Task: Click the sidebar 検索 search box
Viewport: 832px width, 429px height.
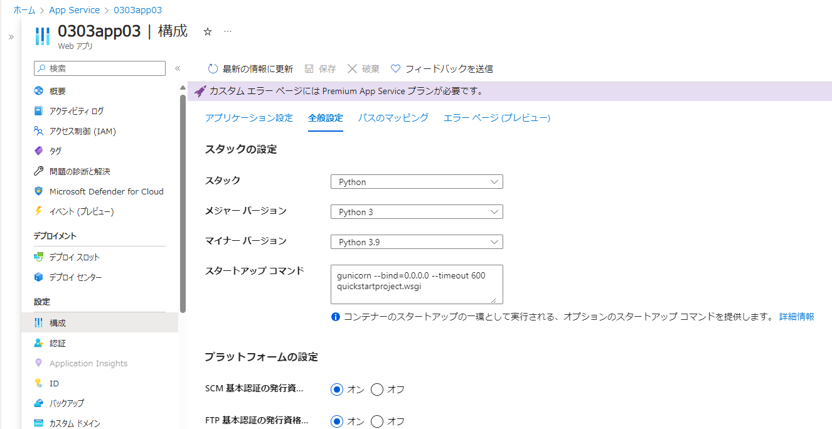Action: (100, 68)
